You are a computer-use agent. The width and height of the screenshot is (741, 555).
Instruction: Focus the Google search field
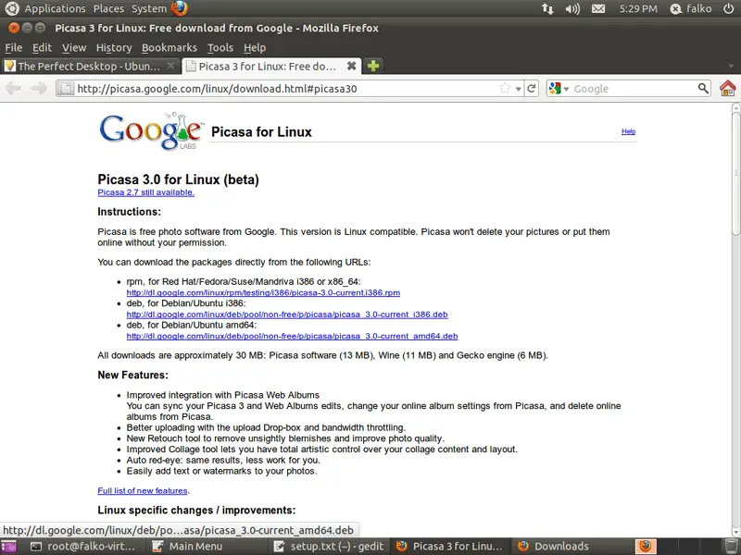(x=634, y=88)
